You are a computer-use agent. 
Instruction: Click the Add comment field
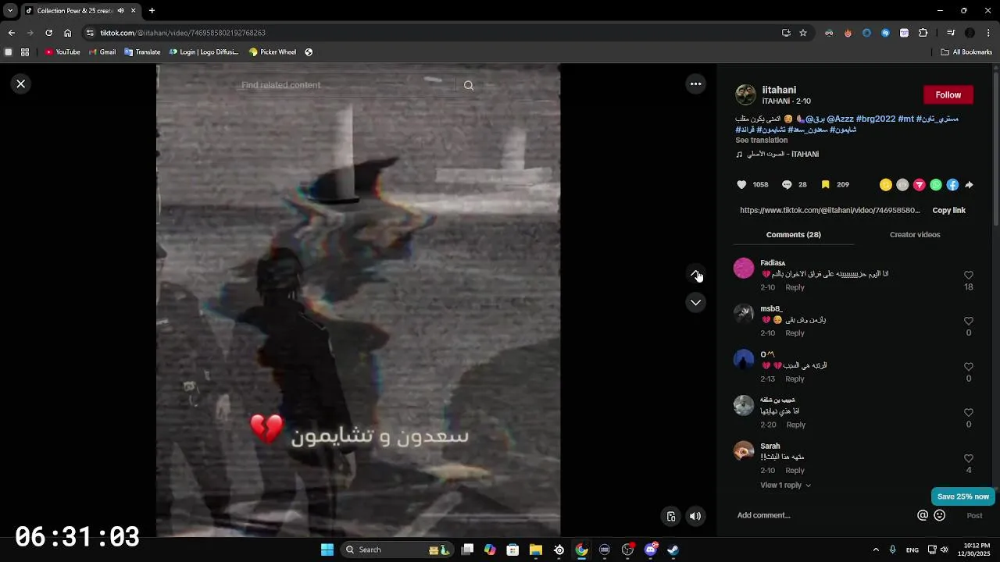(820, 515)
